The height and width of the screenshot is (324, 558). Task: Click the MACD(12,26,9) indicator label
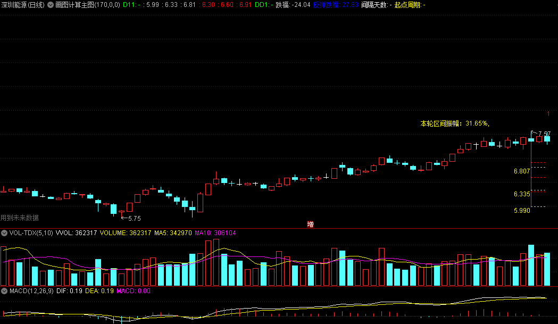coord(31,291)
